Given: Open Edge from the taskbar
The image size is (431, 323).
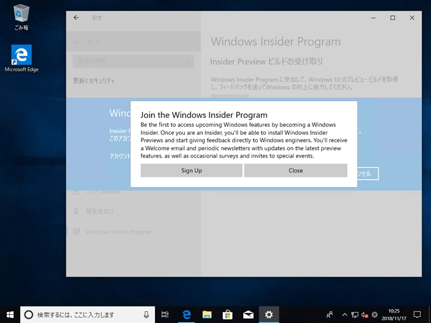Looking at the screenshot, I should pyautogui.click(x=187, y=314).
